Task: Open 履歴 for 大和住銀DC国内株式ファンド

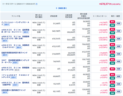Action: [119, 91]
